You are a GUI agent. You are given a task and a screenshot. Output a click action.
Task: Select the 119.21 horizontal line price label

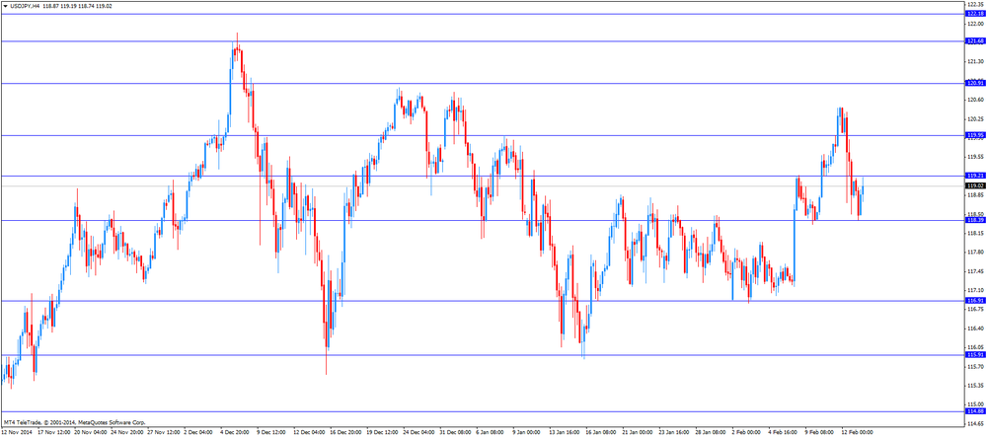point(975,176)
